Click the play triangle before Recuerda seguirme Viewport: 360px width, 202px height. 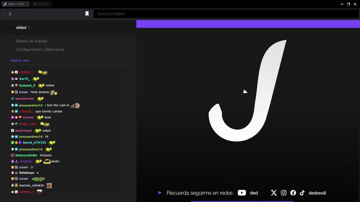click(x=160, y=193)
